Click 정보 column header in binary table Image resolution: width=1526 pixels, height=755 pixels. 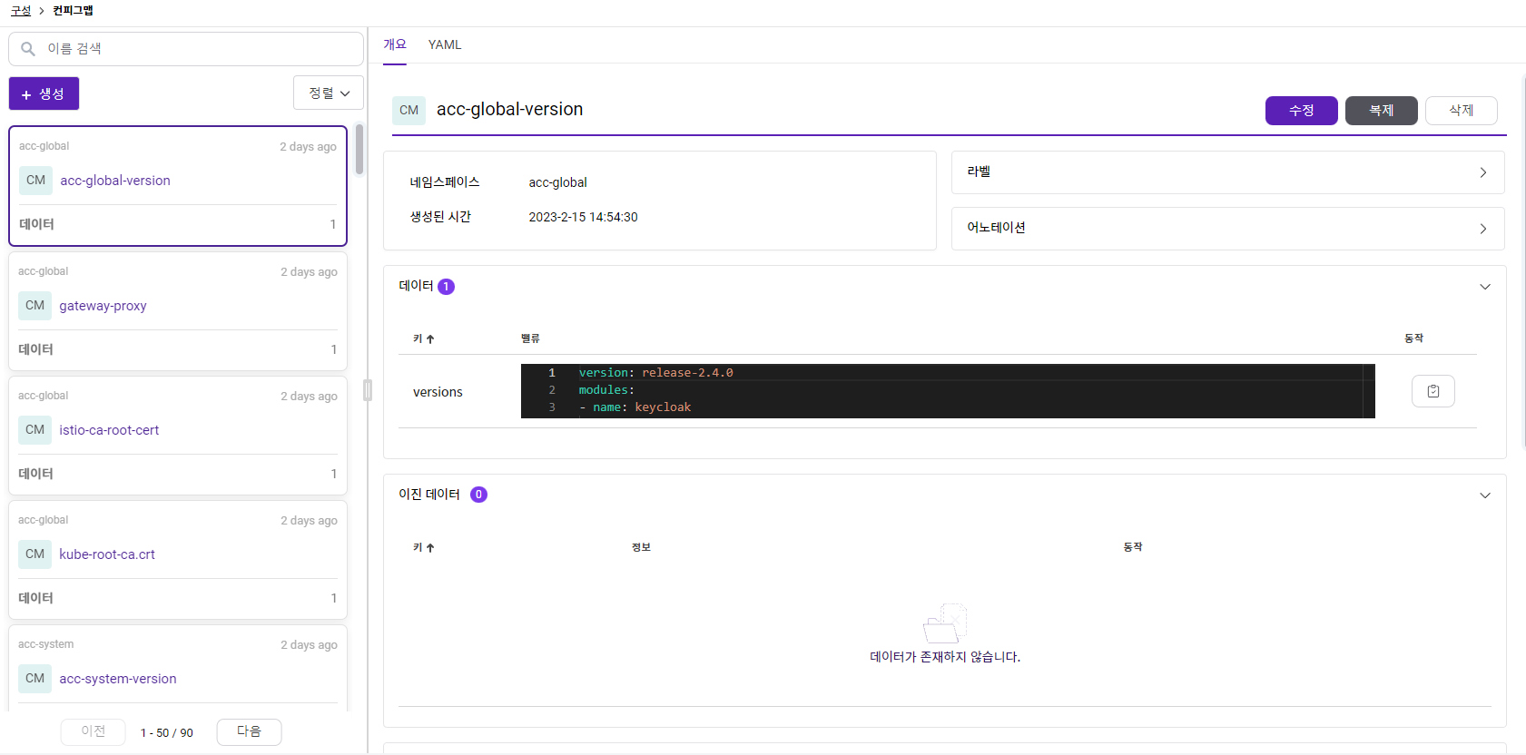click(641, 547)
